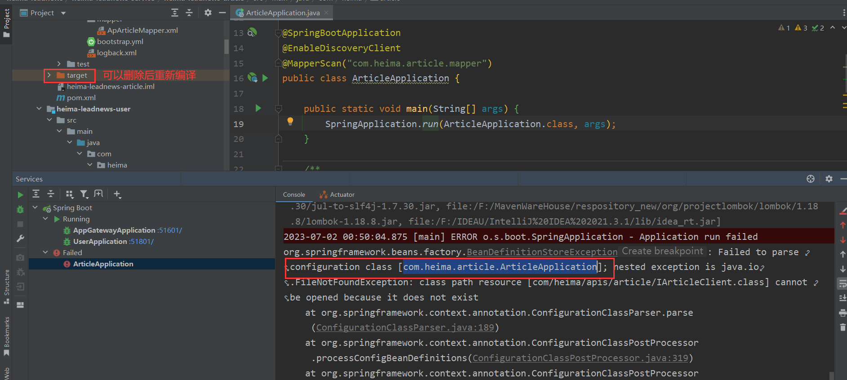
Task: Debug the selected service with bug icon
Action: [20, 209]
